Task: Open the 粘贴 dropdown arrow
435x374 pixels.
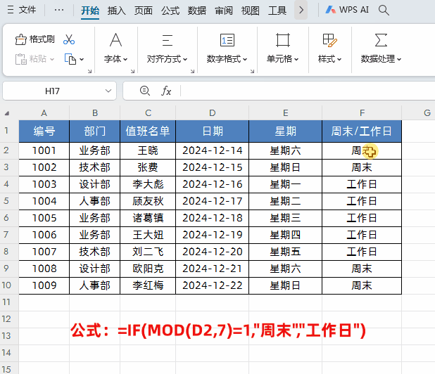Action: (52, 59)
